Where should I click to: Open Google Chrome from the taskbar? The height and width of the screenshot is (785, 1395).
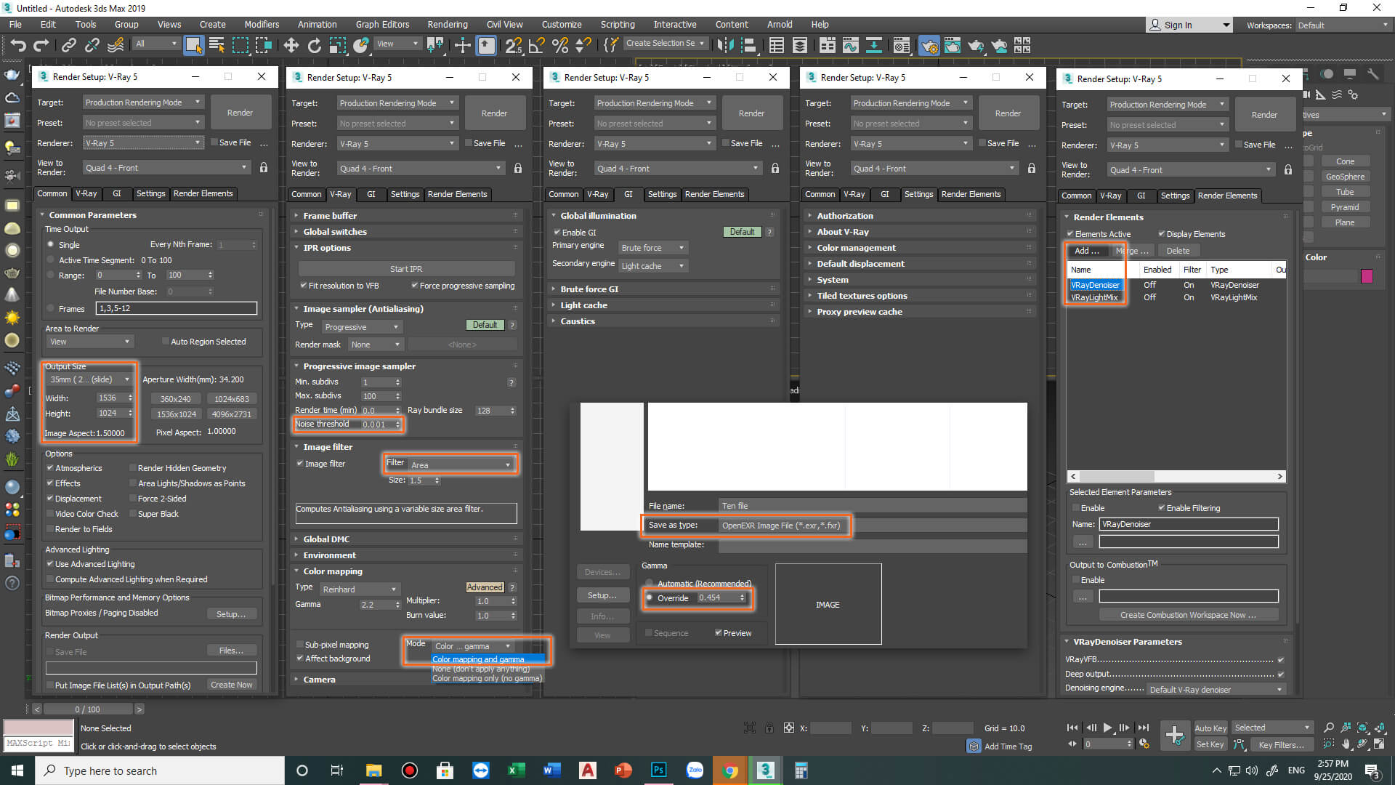(x=729, y=770)
